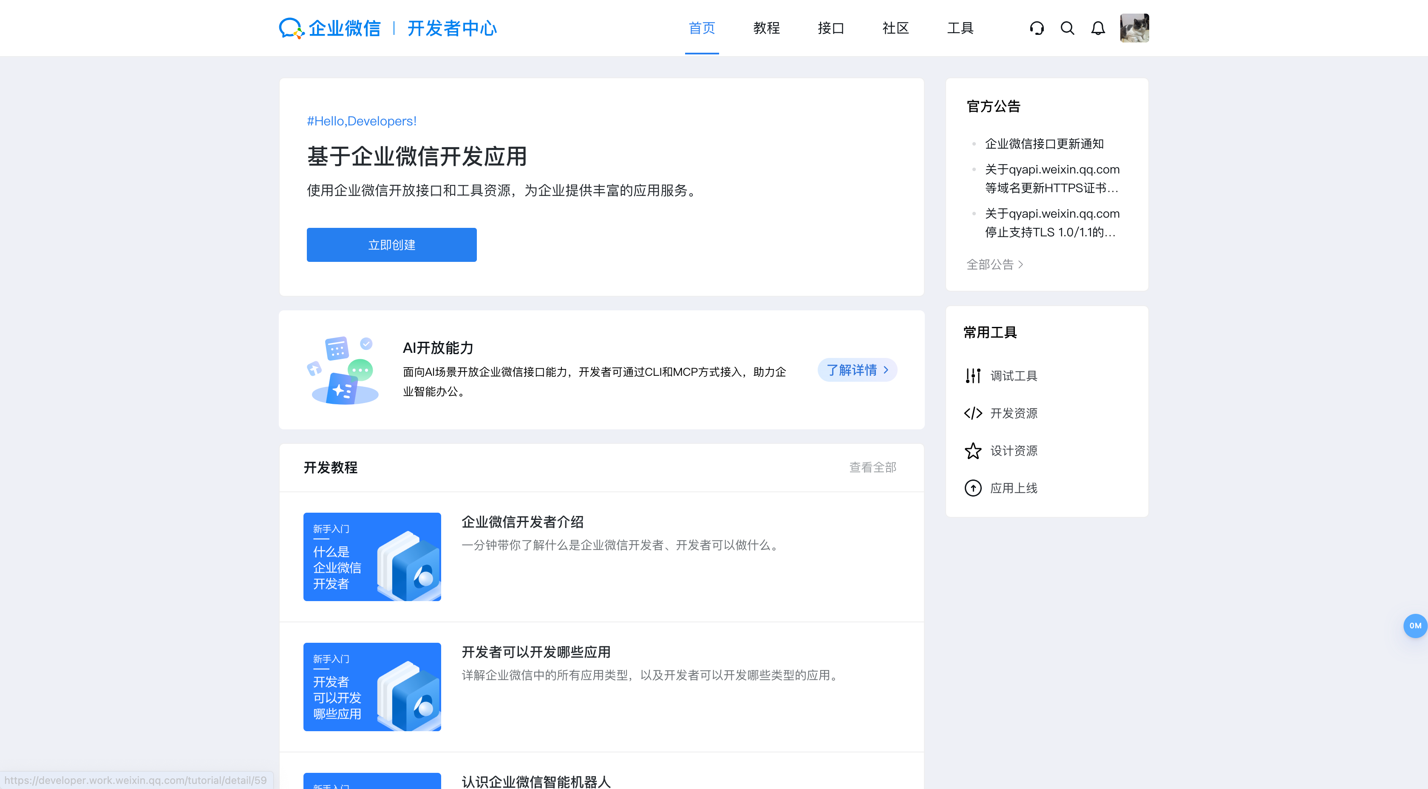Viewport: 1428px width, 789px height.
Task: Open the 应用上线 link
Action: point(1014,488)
